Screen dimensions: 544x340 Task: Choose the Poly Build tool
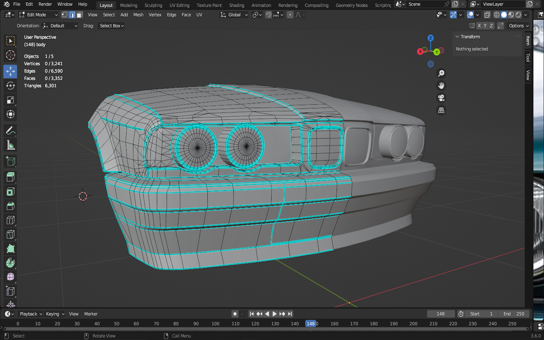[x=10, y=249]
